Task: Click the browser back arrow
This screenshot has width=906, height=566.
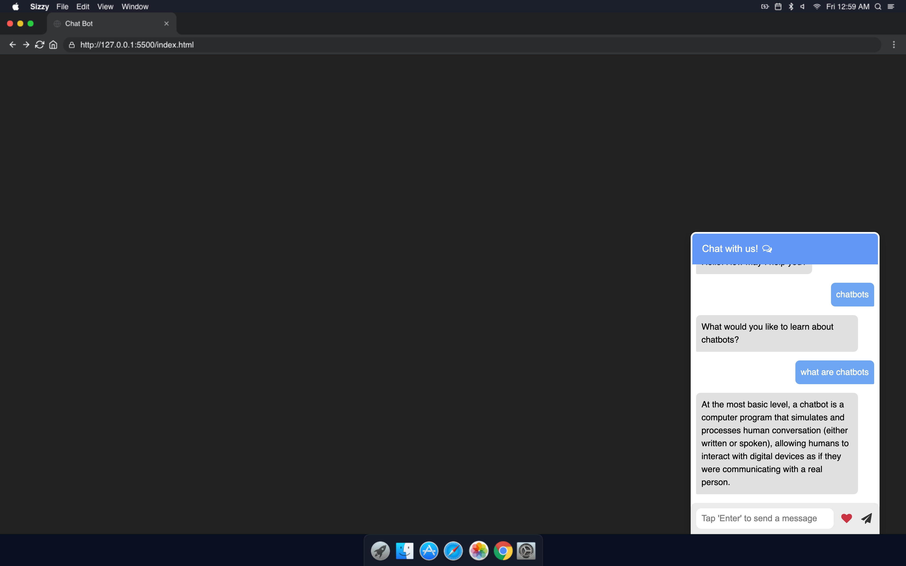Action: 12,45
